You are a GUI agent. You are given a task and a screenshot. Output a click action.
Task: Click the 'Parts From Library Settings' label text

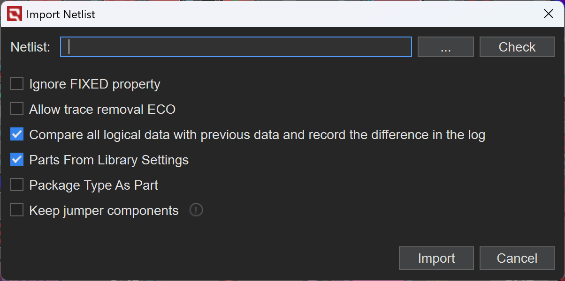[109, 160]
